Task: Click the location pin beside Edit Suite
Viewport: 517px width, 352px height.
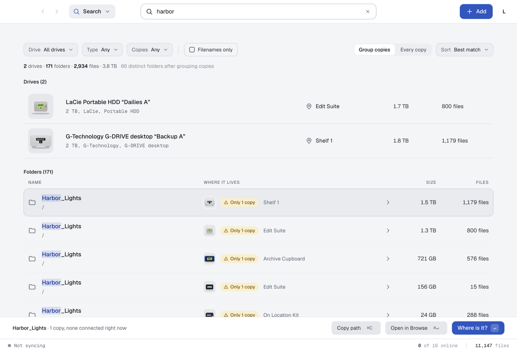Action: coord(309,106)
